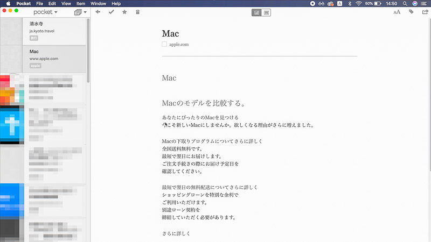
Task: Open the apple.com source link
Action: (x=179, y=45)
